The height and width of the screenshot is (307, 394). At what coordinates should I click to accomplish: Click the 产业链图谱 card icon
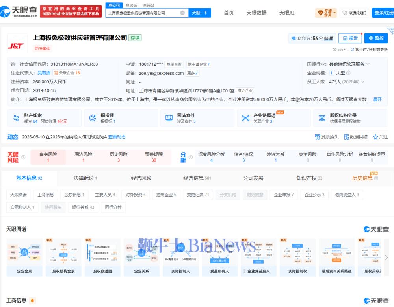[245, 118]
